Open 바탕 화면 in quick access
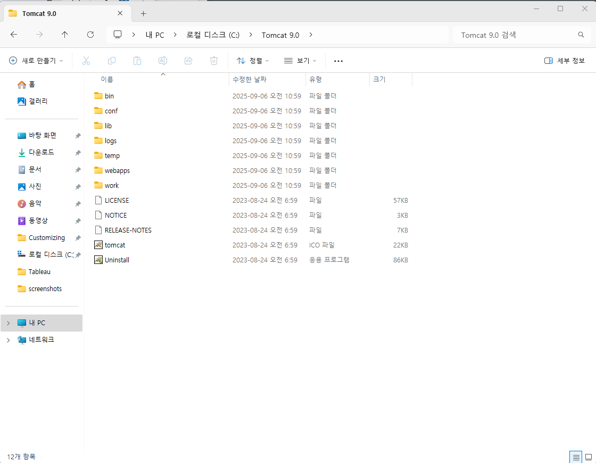The width and height of the screenshot is (596, 463). pyautogui.click(x=42, y=135)
